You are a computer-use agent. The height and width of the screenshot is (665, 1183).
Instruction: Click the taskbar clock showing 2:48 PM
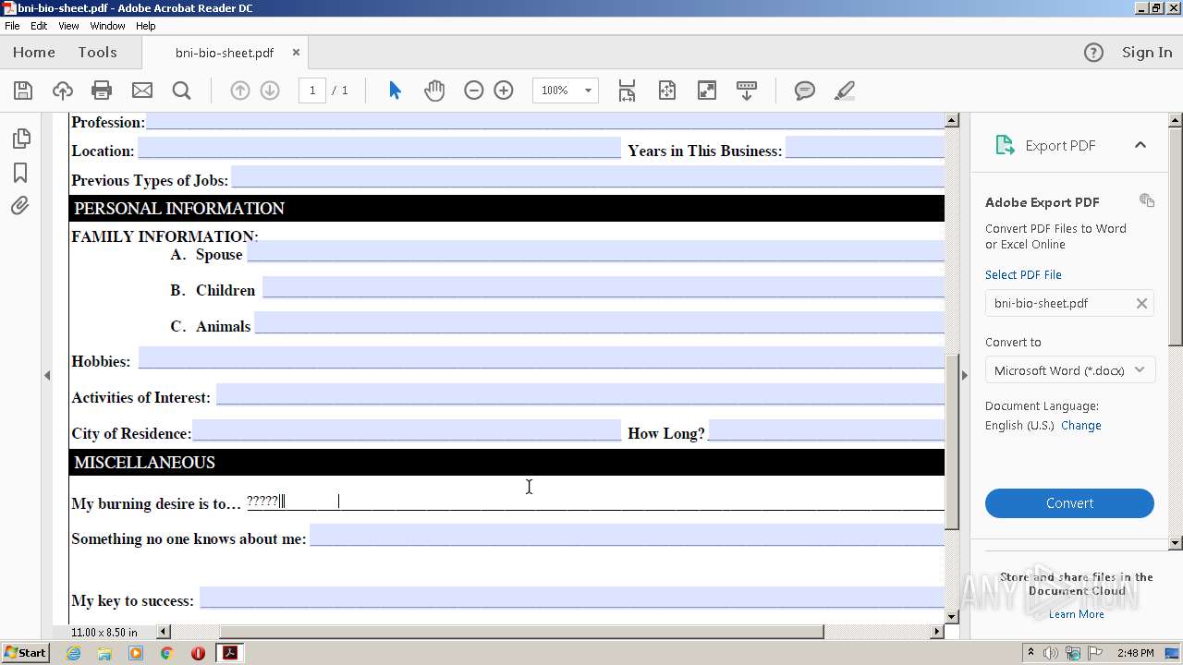pyautogui.click(x=1135, y=653)
